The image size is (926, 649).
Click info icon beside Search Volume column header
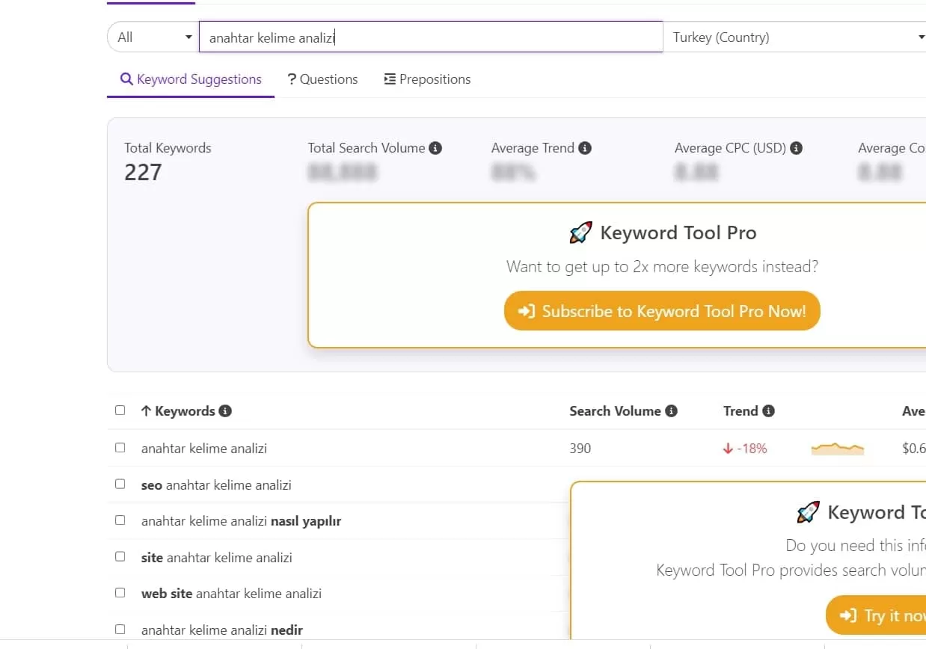coord(671,411)
